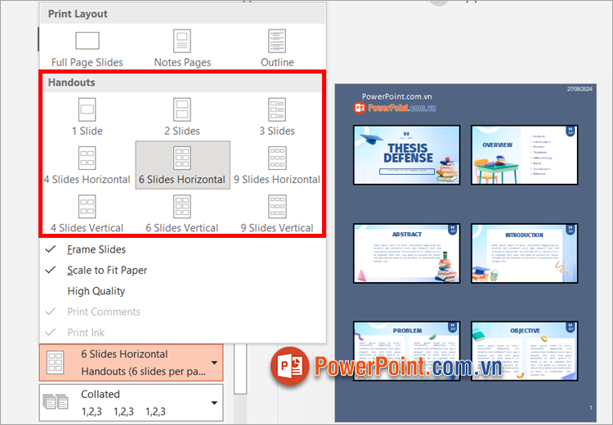Toggle the Frame Slides option
This screenshot has width=613, height=425.
click(96, 249)
